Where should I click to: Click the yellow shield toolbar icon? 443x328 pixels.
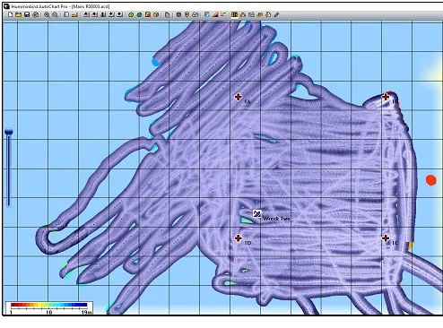[x=187, y=14]
